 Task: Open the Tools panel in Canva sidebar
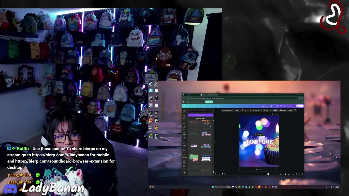184,138
